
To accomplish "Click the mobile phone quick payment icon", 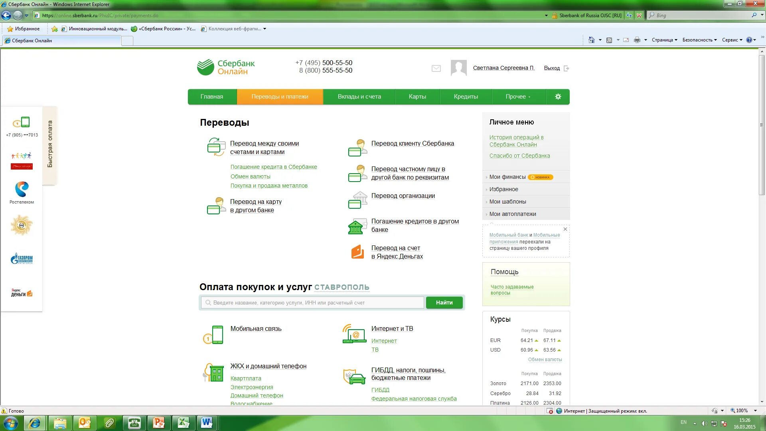I will 22,122.
